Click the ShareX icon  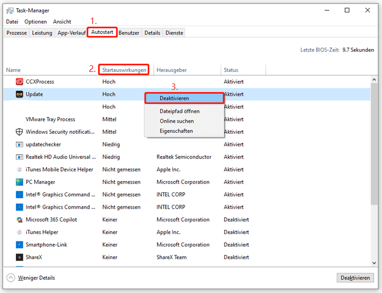tap(20, 257)
